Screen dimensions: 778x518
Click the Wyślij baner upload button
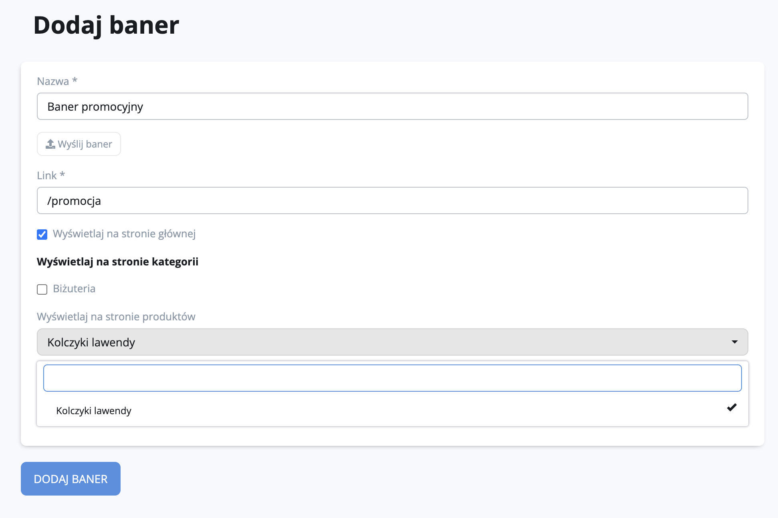point(79,144)
